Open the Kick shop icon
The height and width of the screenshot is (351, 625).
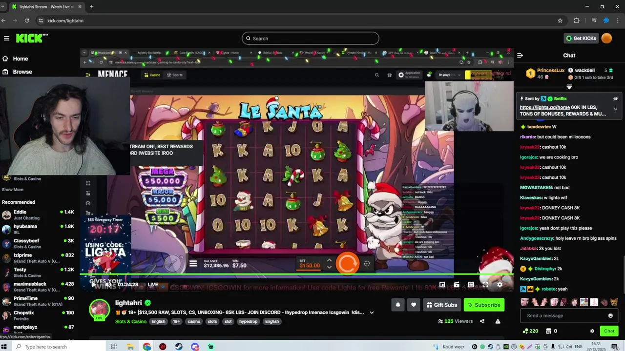click(548, 331)
